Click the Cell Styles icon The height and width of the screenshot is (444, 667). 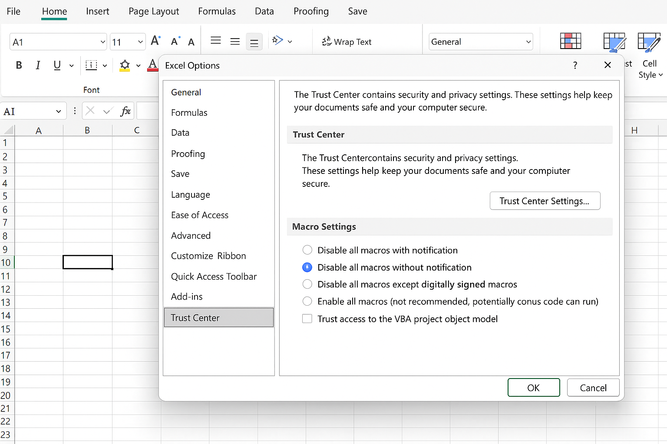pyautogui.click(x=649, y=42)
